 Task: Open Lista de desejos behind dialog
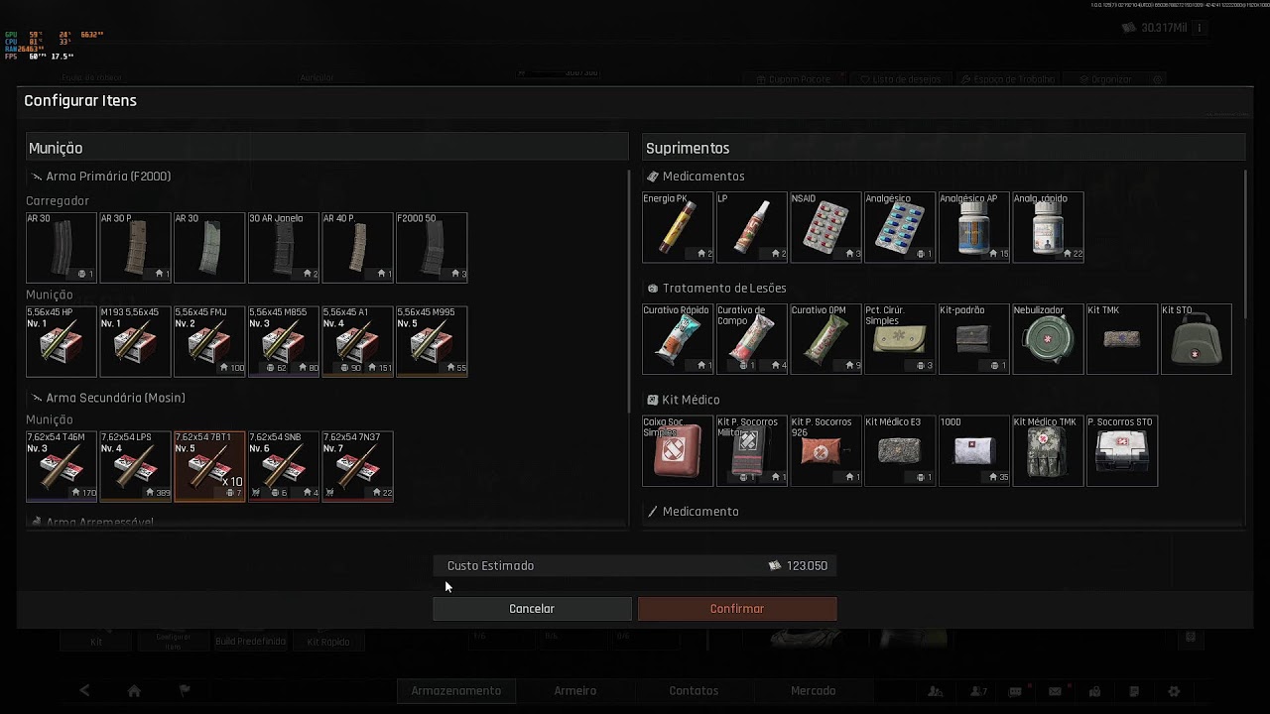901,79
